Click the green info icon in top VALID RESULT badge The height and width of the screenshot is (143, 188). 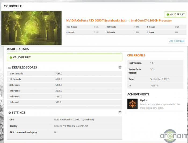pyautogui.click(x=168, y=15)
